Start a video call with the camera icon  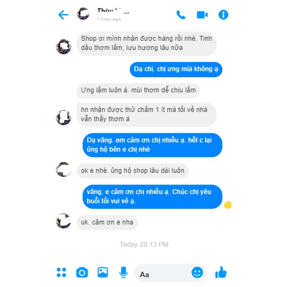coord(202,15)
